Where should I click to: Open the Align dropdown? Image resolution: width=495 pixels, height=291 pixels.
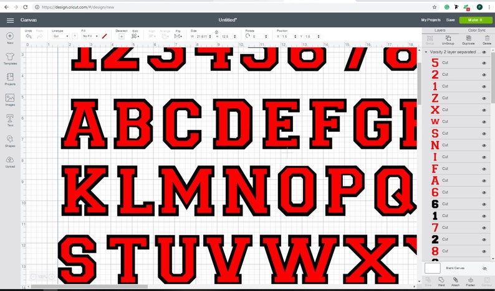coord(152,37)
